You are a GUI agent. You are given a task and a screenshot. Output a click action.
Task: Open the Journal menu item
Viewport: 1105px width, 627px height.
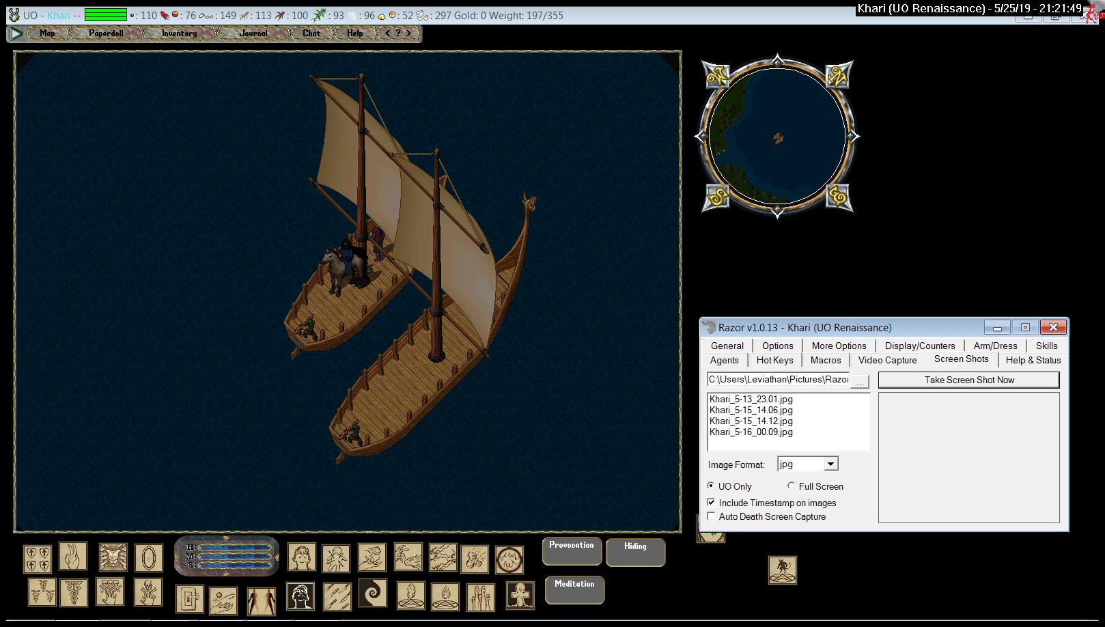tap(253, 33)
